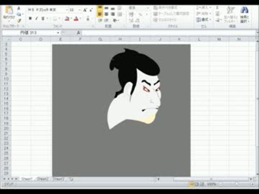Screen dimensions: 259x194
Task: Open the underline style dropdown arrow
Action: coord(47,19)
